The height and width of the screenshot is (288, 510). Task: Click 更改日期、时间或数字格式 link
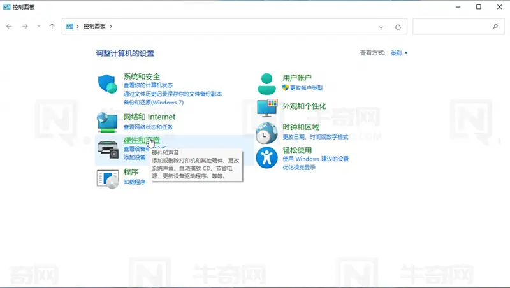pos(315,137)
